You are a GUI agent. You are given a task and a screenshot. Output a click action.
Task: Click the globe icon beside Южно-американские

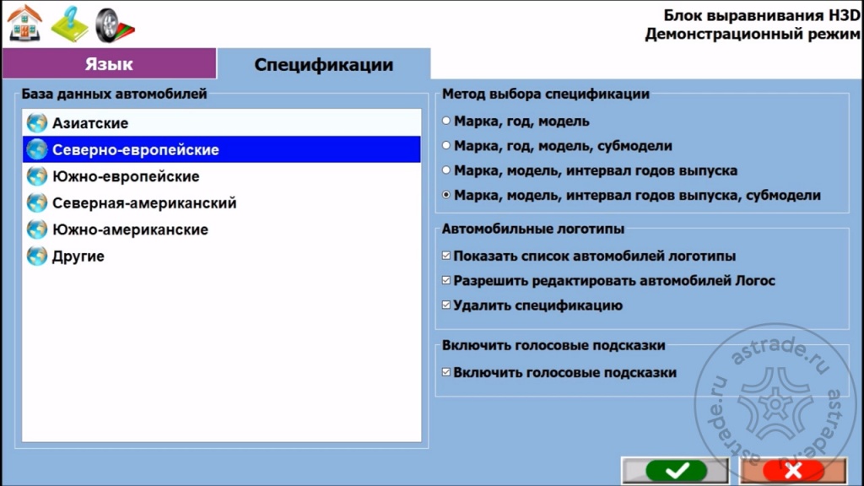(37, 229)
